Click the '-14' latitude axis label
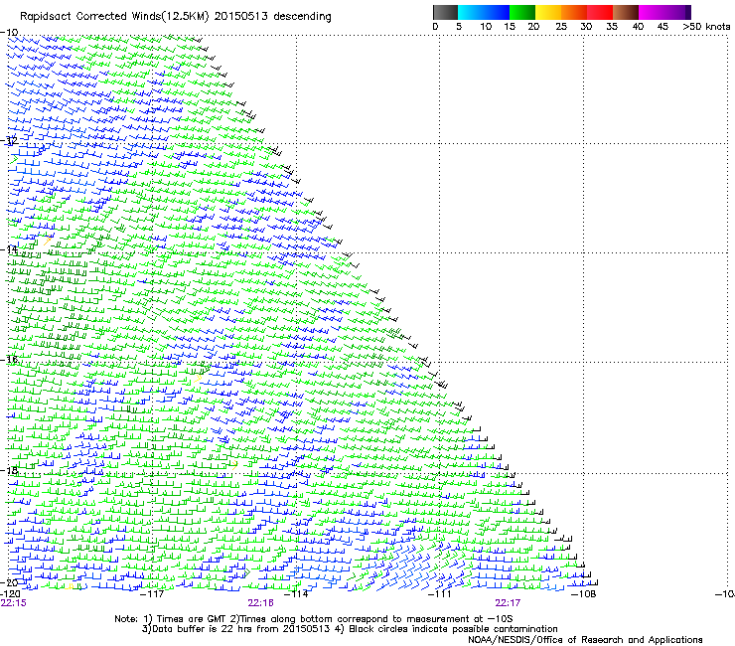 [x=9, y=249]
